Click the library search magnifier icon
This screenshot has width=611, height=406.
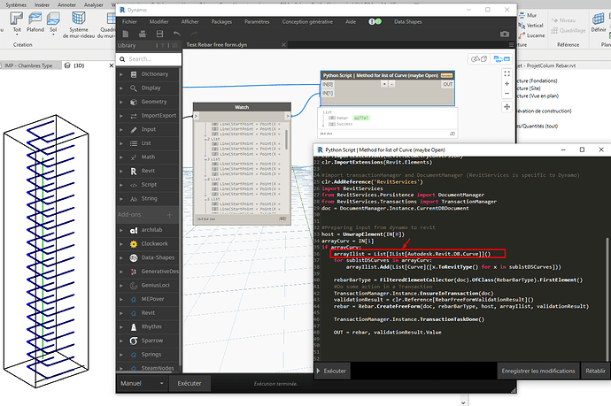122,59
